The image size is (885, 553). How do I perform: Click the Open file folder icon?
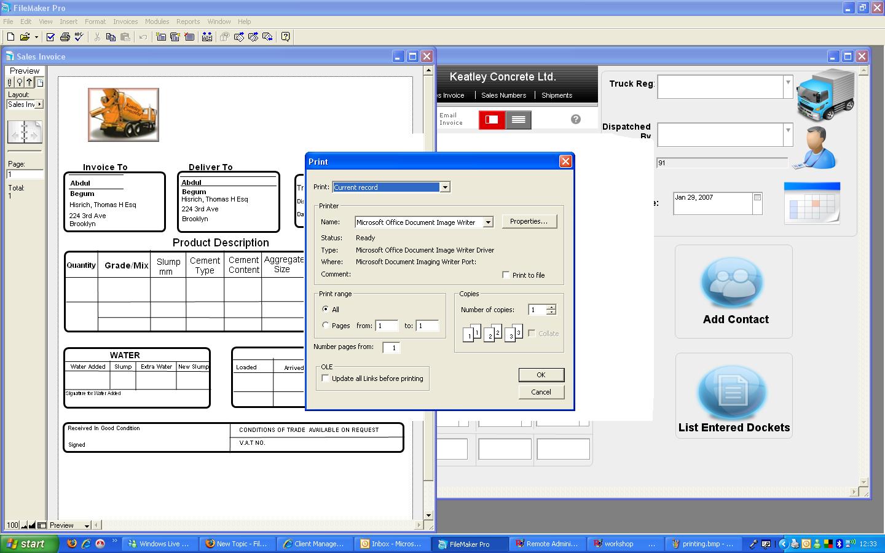[x=25, y=37]
